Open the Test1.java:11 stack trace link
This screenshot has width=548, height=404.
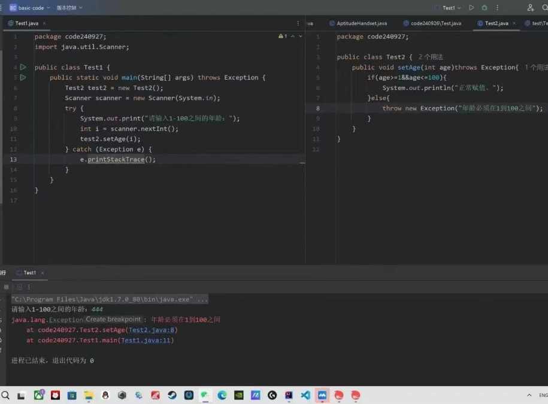tap(146, 340)
